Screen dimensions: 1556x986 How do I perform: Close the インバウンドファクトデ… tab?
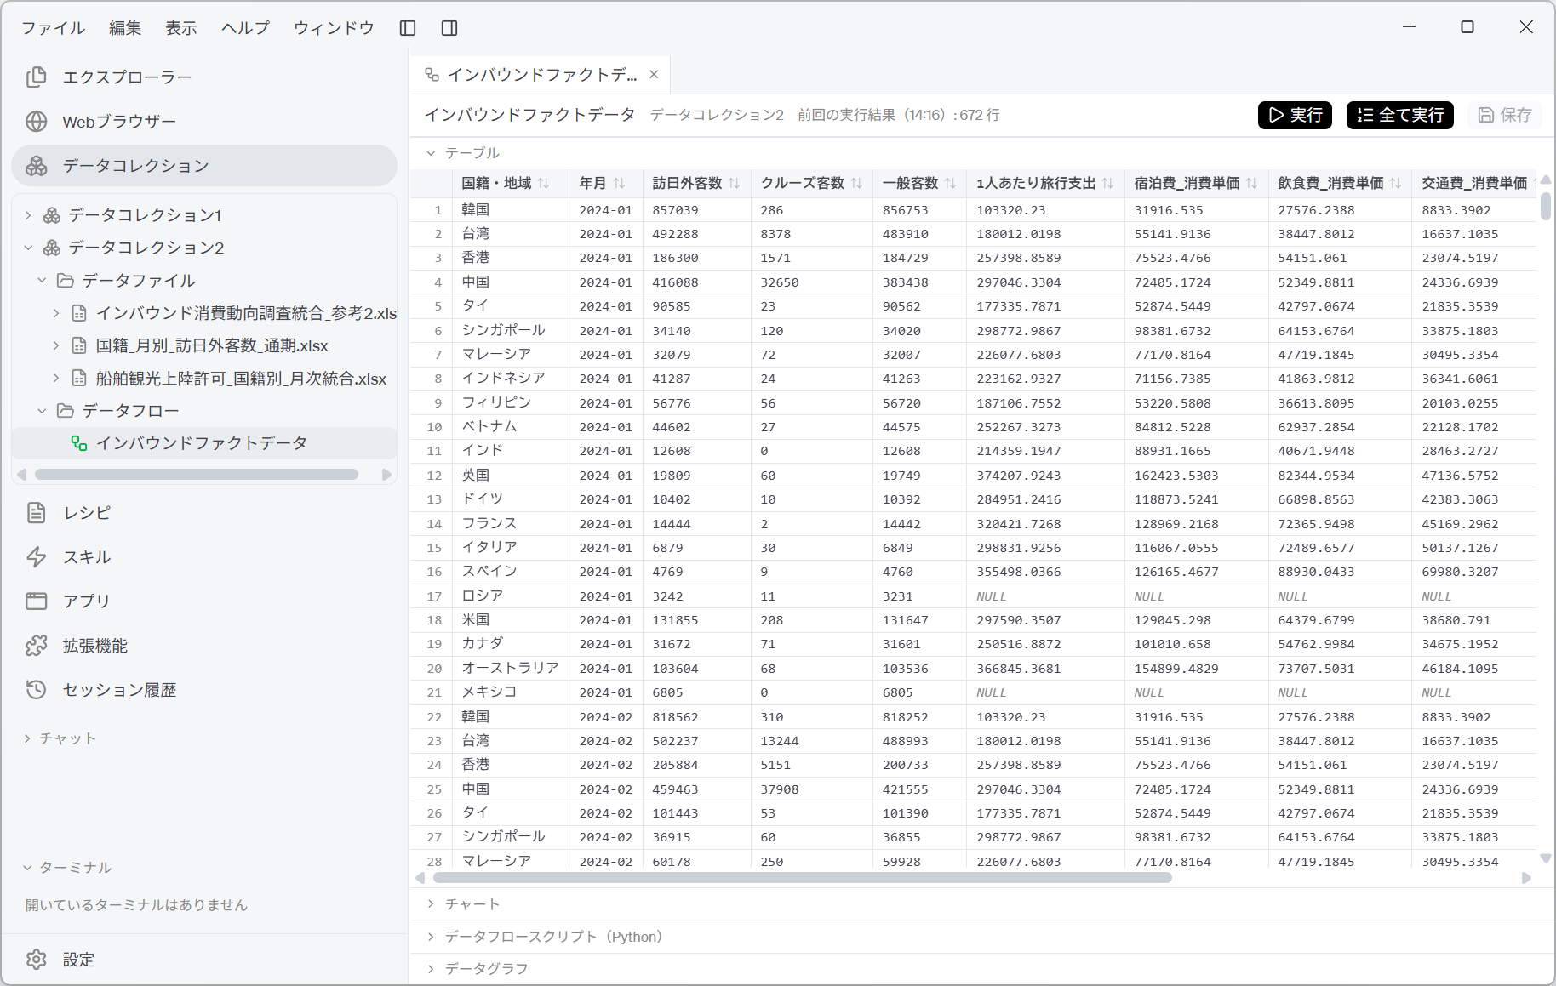[x=654, y=75]
